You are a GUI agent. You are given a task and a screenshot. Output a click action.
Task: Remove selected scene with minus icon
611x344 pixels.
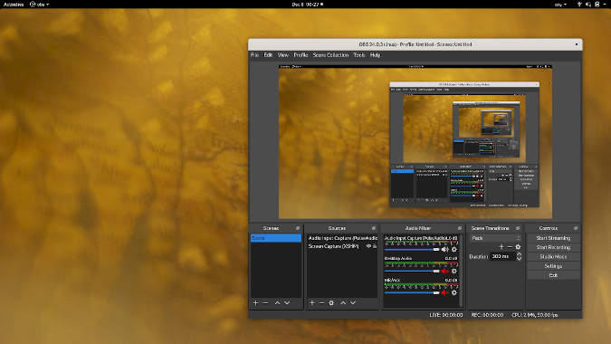[x=265, y=302]
